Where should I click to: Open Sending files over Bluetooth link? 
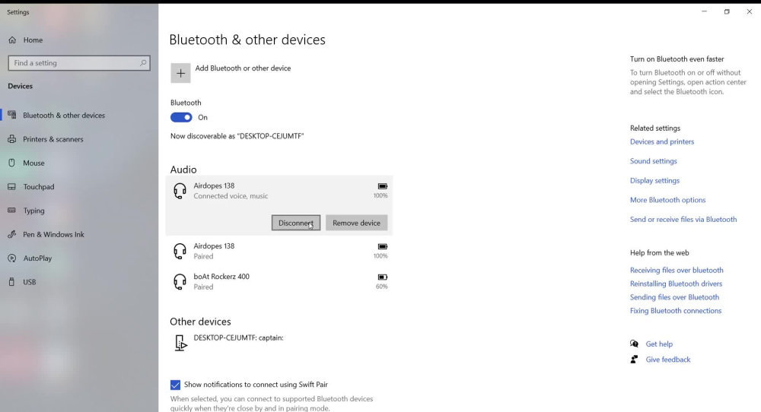pos(674,297)
